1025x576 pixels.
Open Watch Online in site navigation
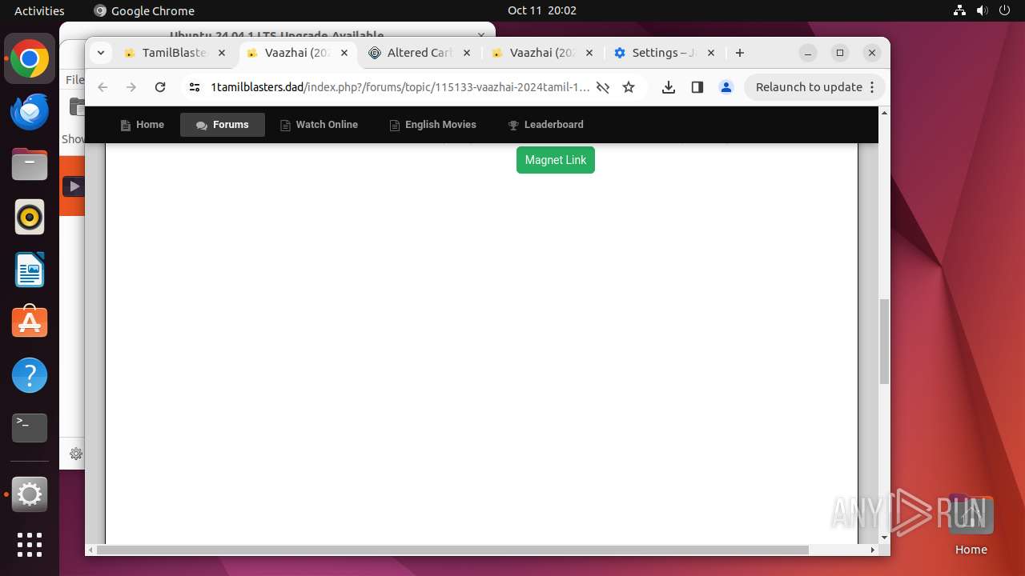tap(320, 125)
